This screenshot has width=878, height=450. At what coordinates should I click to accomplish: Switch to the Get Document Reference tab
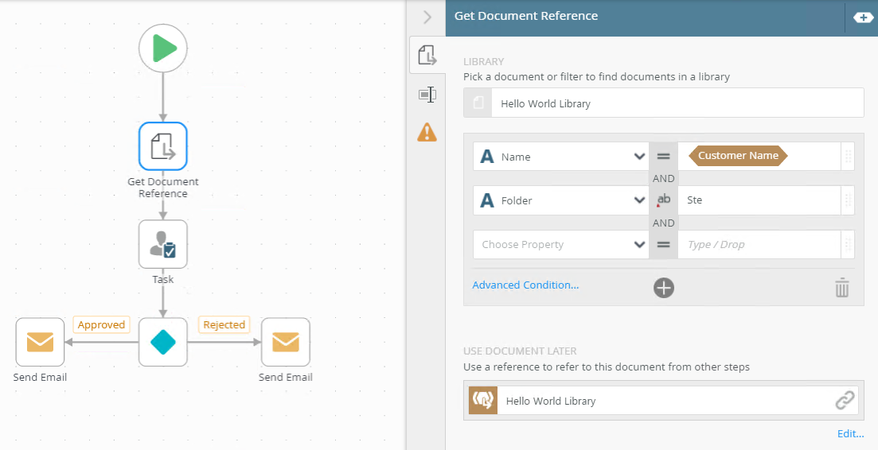[427, 56]
